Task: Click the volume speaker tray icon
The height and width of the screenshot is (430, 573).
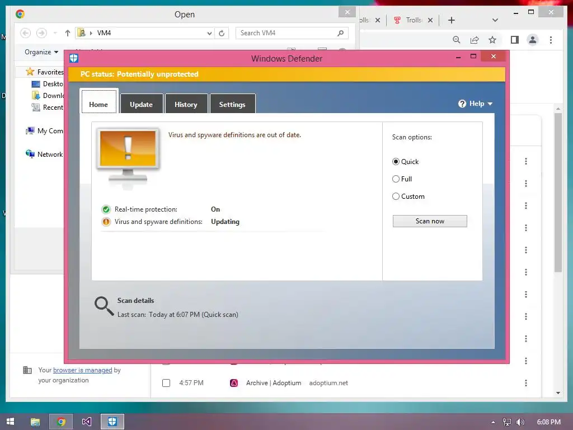Action: pyautogui.click(x=520, y=422)
